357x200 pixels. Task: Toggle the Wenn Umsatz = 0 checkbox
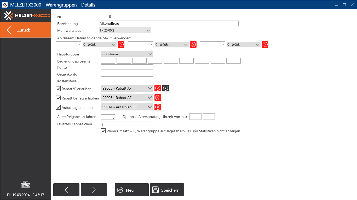pos(103,131)
